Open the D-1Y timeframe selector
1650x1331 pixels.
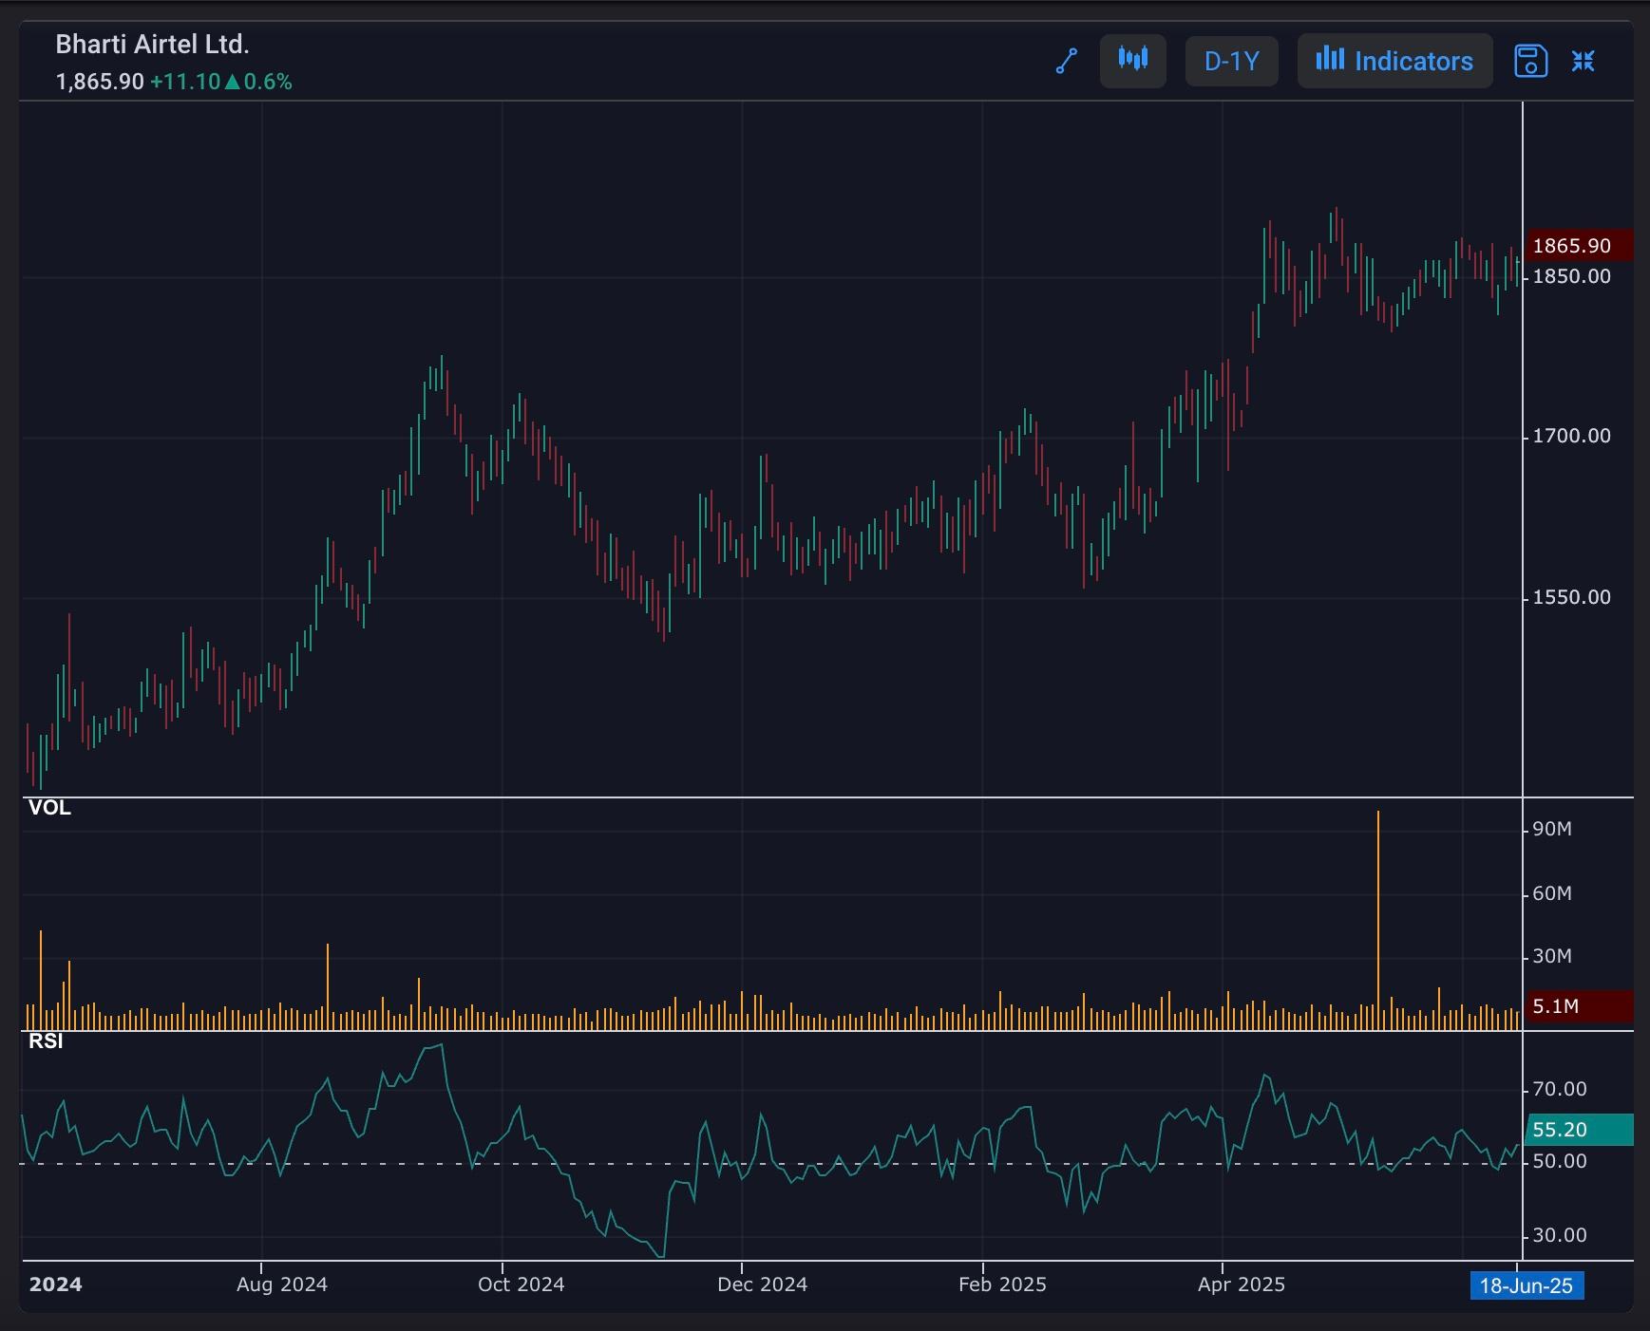(1231, 61)
